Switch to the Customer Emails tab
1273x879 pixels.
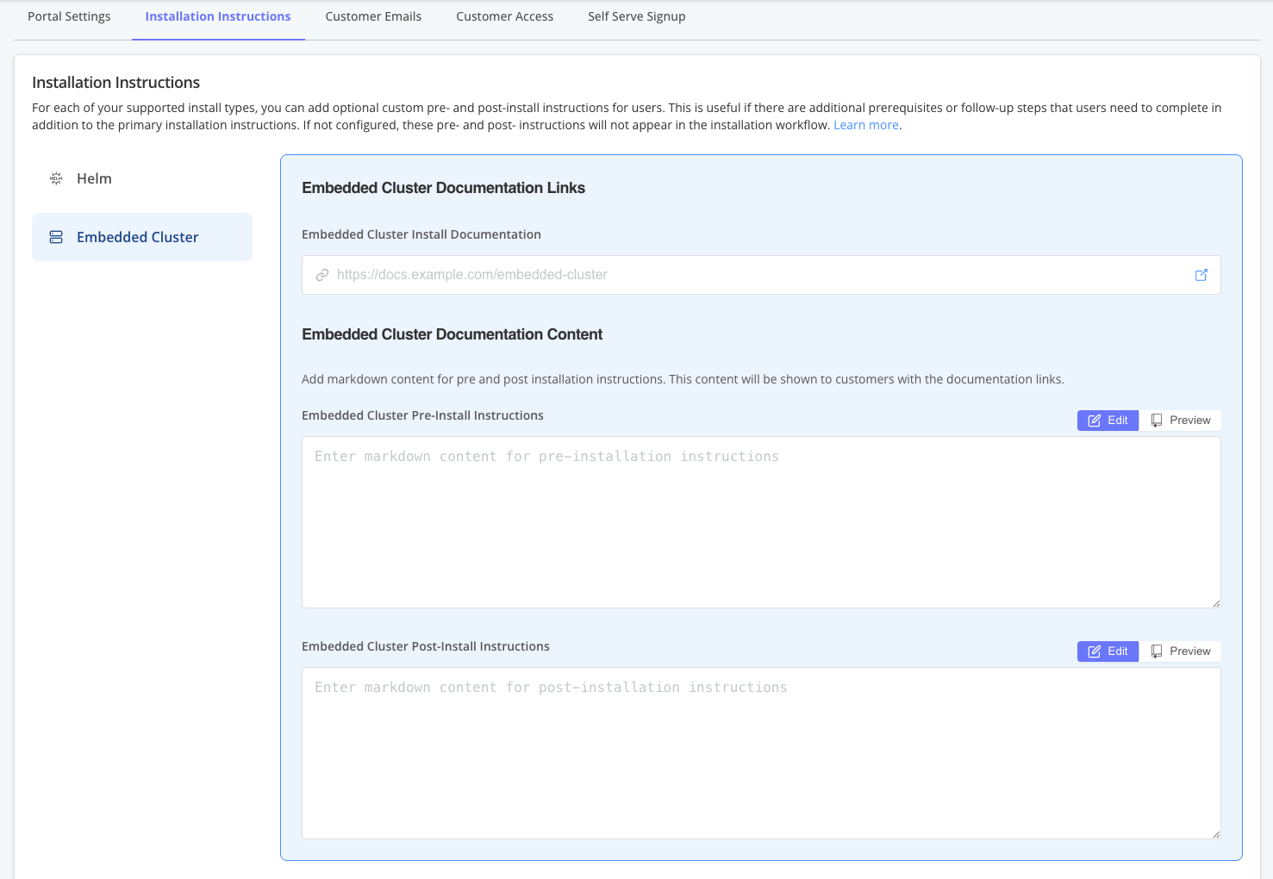[373, 16]
